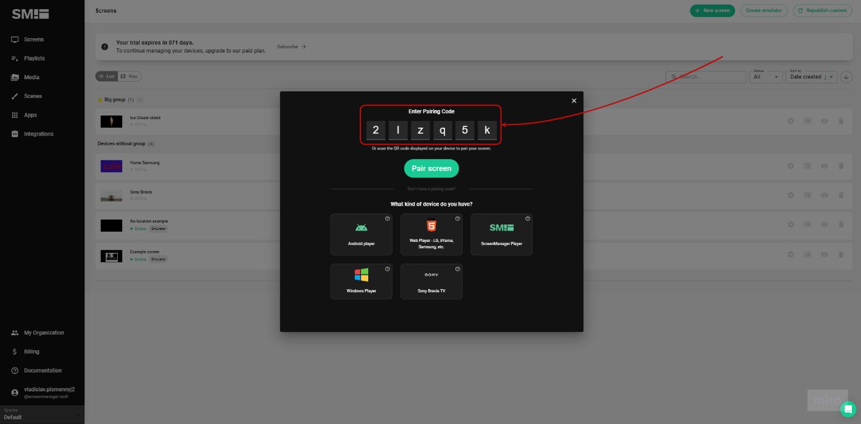Open help icon on Windows Player card
Screen dimensions: 861x424
click(x=388, y=269)
